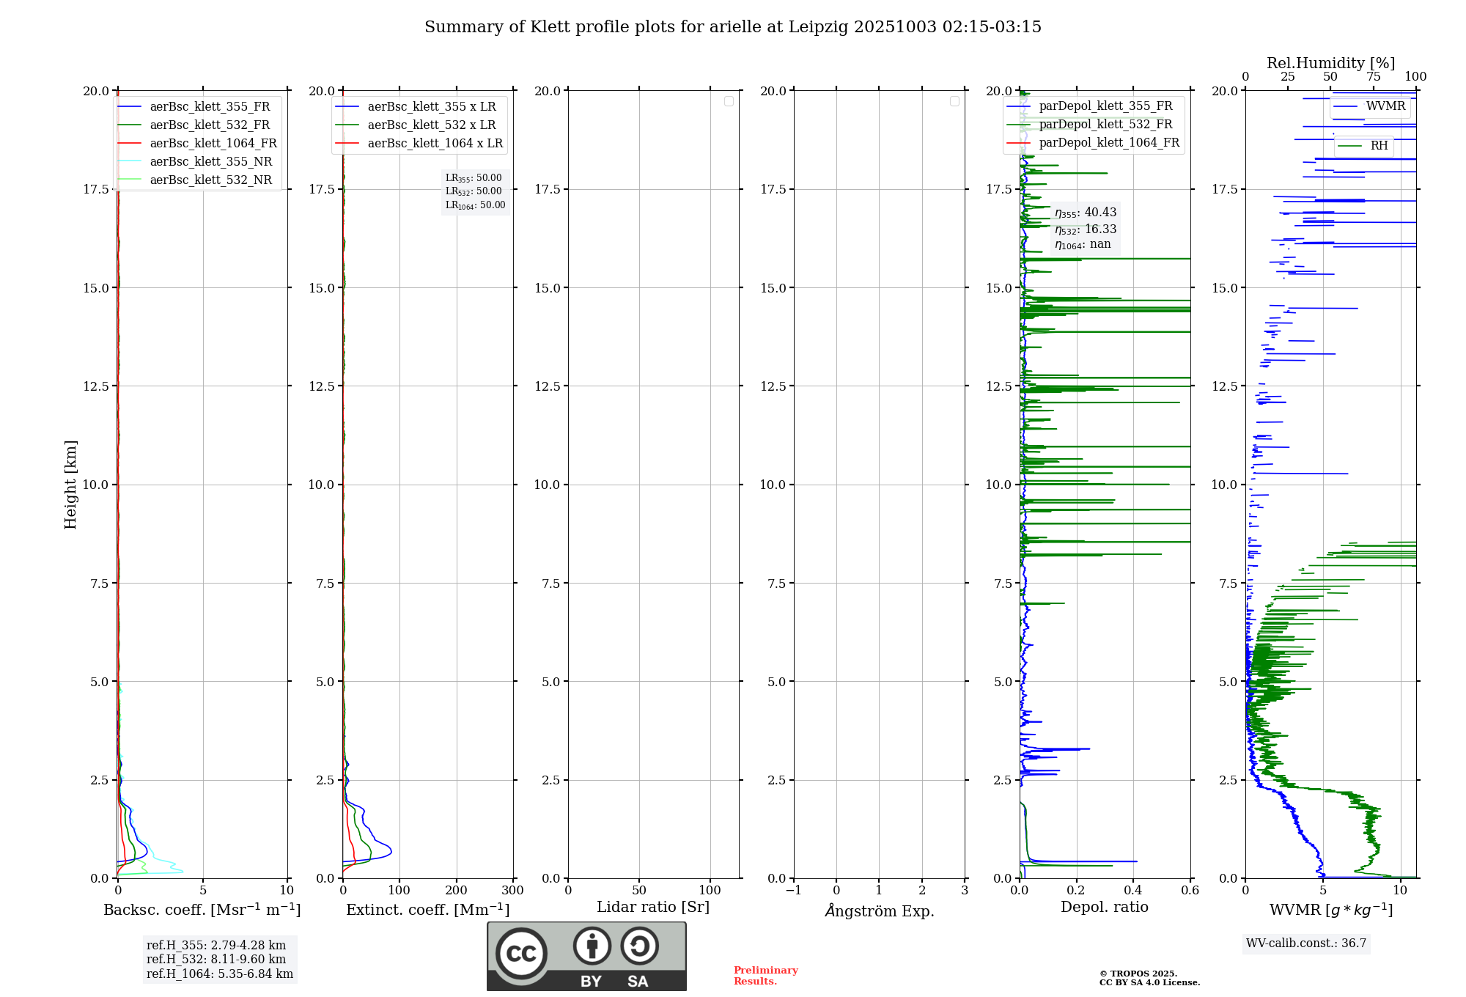Viewport: 1466px width, 997px height.
Task: Click the cyan aerBsc_klett_355_NR legend line
Action: coord(130,162)
